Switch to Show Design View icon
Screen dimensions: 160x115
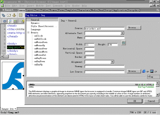pyautogui.click(x=16, y=21)
